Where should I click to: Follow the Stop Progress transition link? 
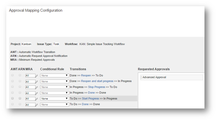coord(96,87)
